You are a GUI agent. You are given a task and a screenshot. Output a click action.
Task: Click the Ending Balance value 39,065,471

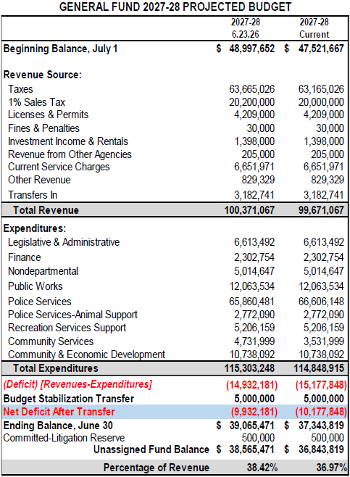tap(251, 426)
